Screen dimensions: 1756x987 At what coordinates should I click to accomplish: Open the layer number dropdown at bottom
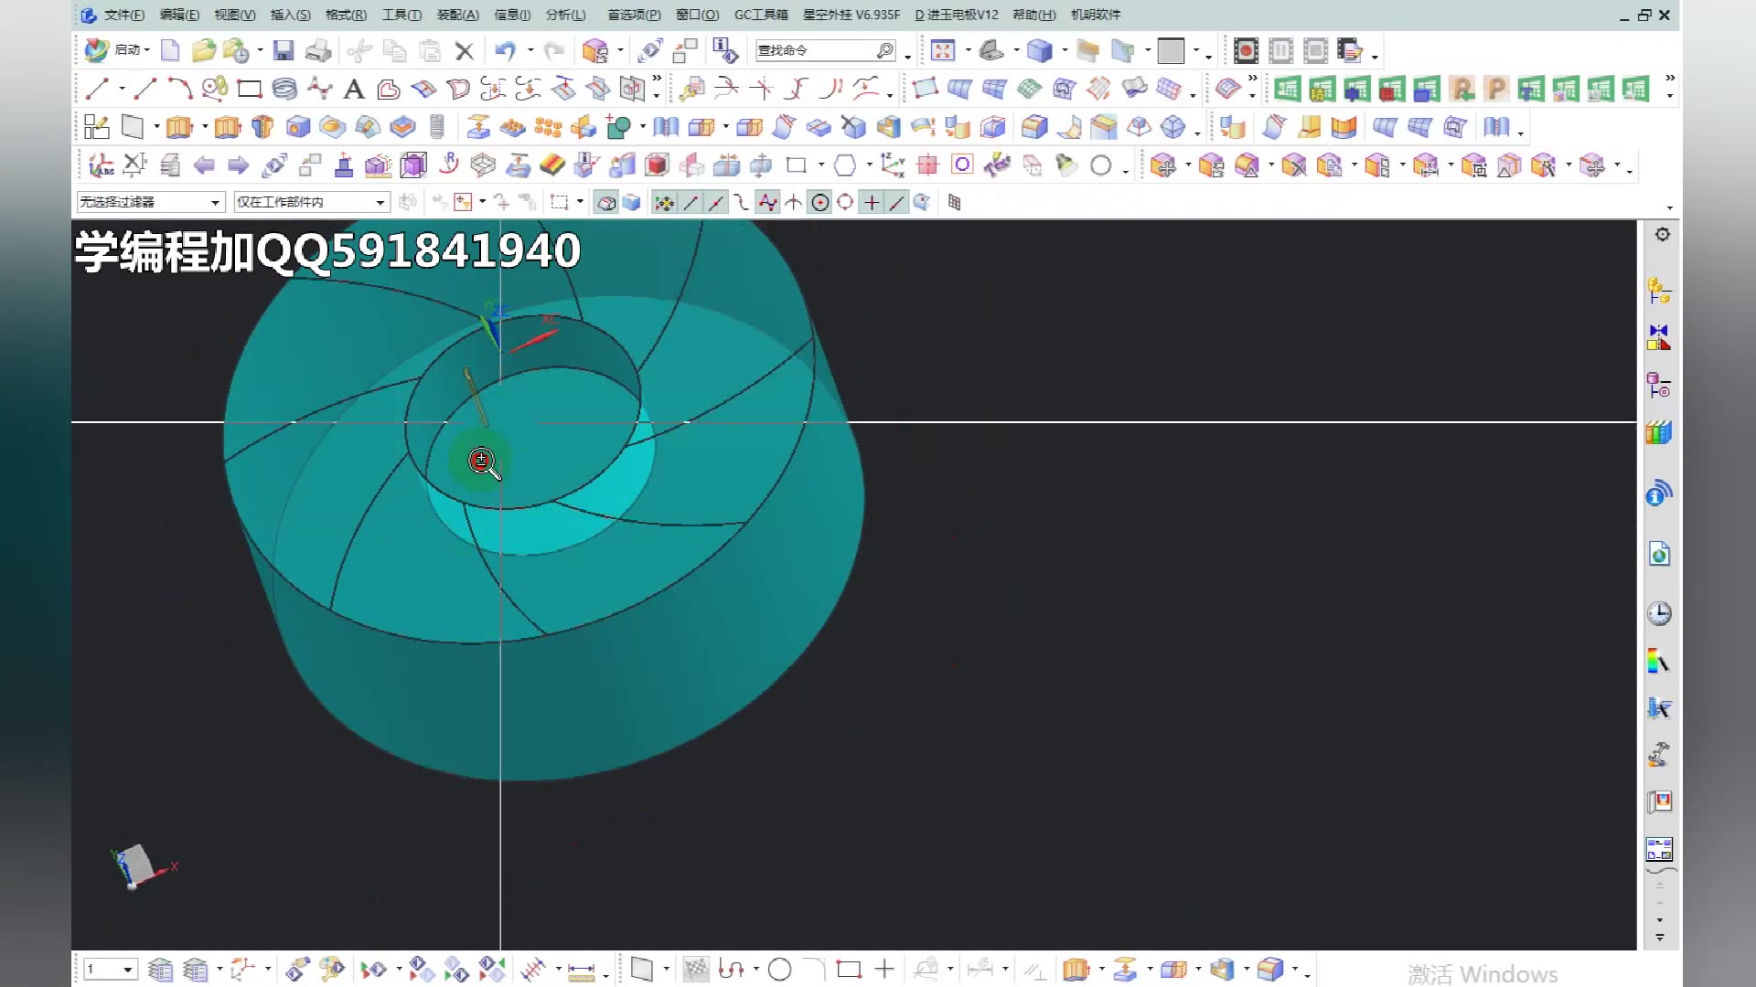(x=127, y=970)
